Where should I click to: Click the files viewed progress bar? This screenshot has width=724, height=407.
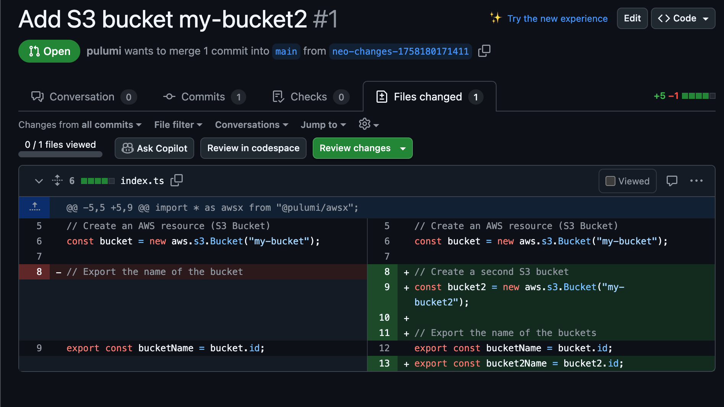coord(60,154)
